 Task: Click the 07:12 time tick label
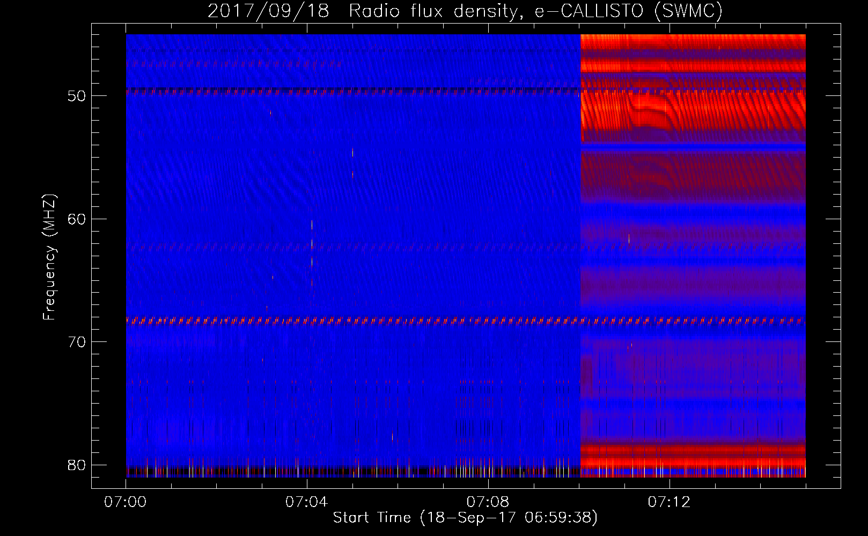(669, 502)
